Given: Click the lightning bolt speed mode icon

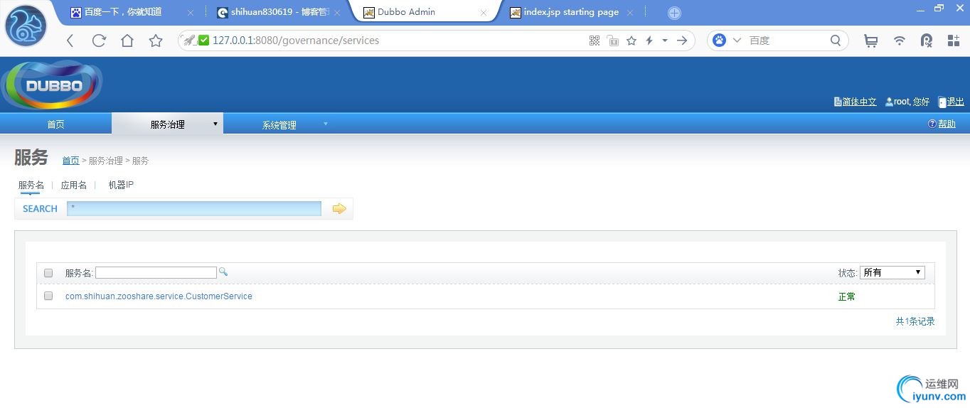Looking at the screenshot, I should click(649, 41).
